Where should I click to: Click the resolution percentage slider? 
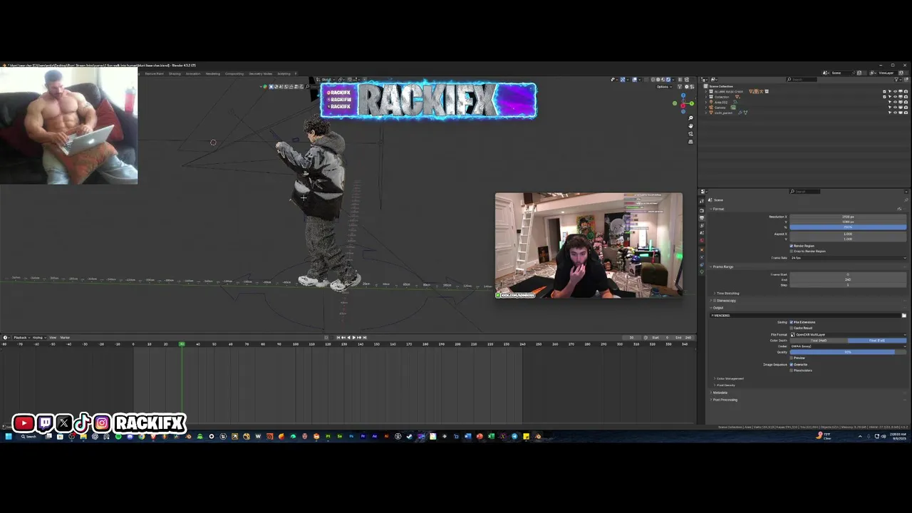click(848, 227)
